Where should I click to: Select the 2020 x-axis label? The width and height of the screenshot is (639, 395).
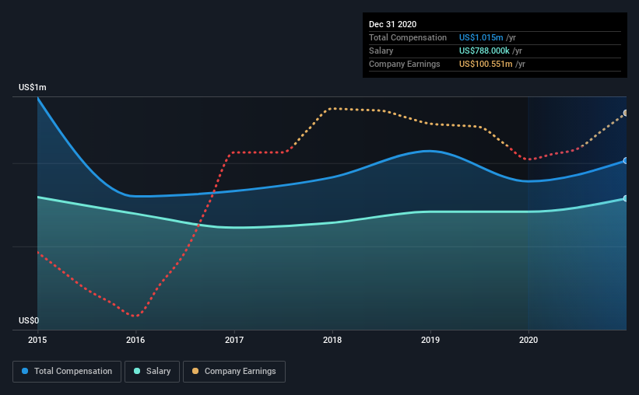click(x=528, y=340)
